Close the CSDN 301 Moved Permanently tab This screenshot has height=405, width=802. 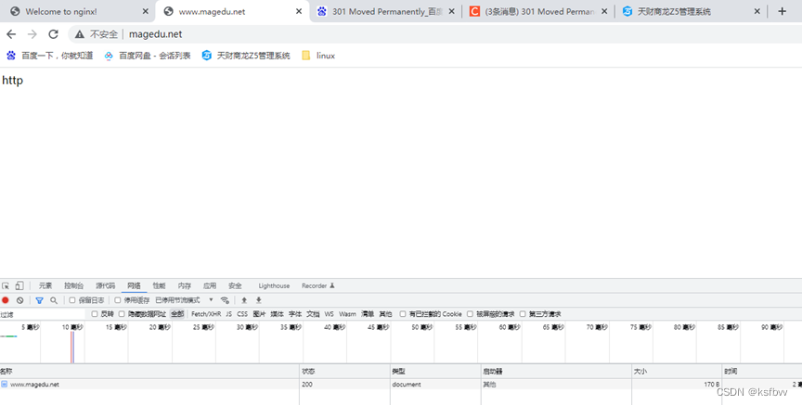coord(604,11)
